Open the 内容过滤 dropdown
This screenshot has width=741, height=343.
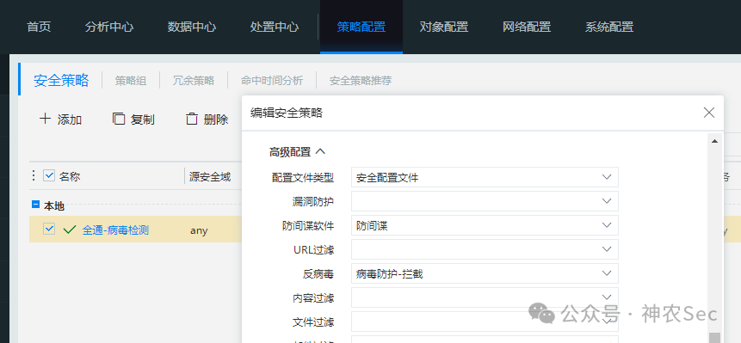pyautogui.click(x=485, y=297)
